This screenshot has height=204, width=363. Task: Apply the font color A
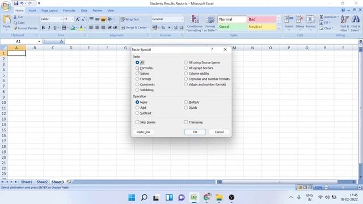click(x=81, y=28)
